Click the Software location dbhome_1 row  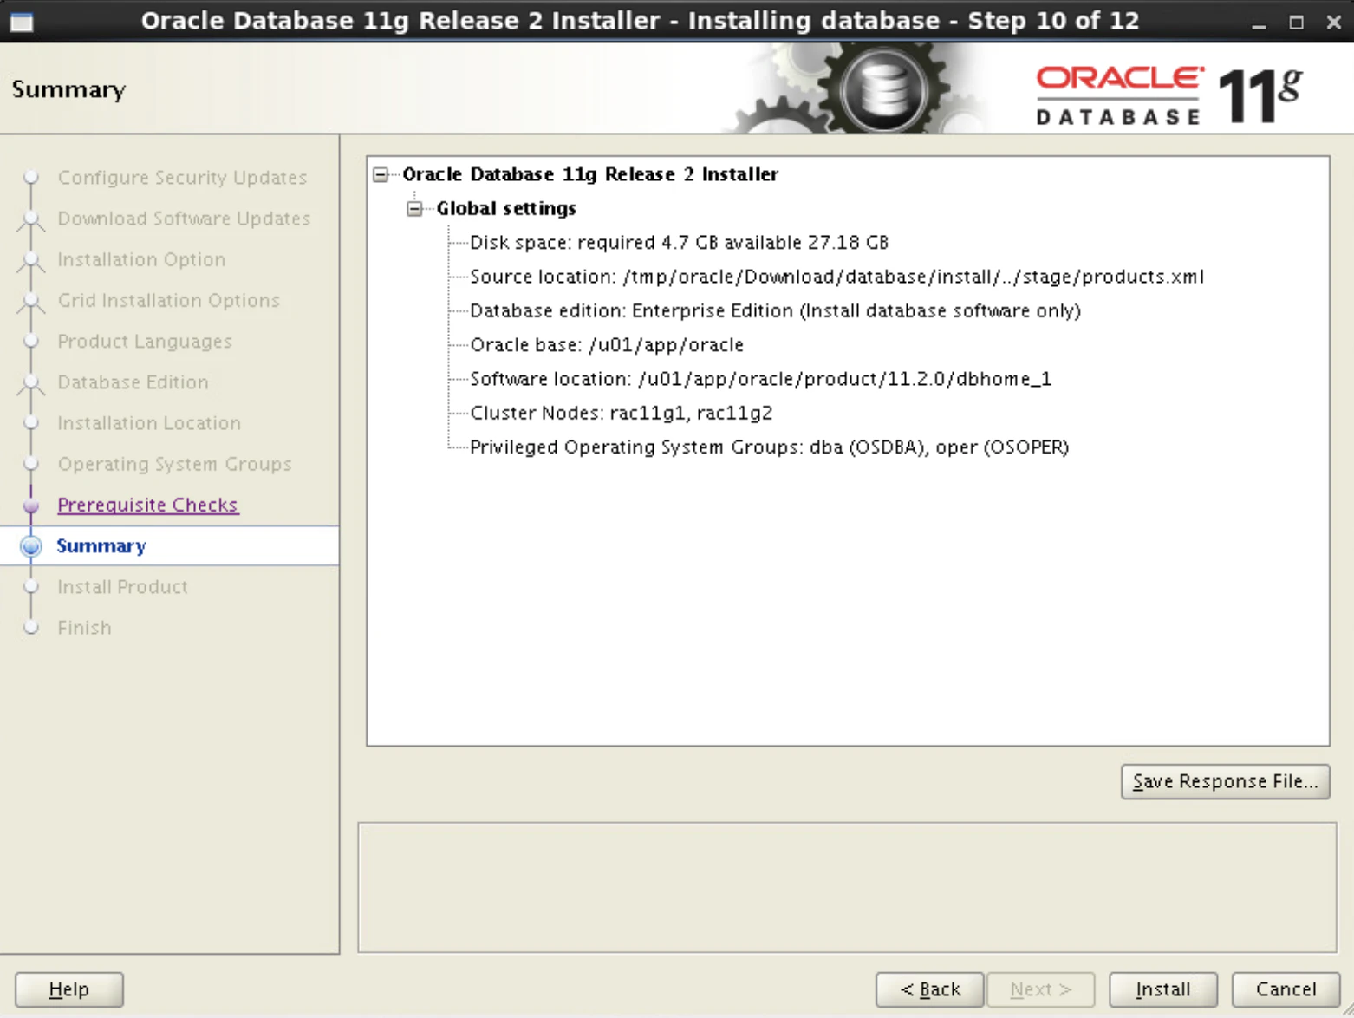coord(760,379)
